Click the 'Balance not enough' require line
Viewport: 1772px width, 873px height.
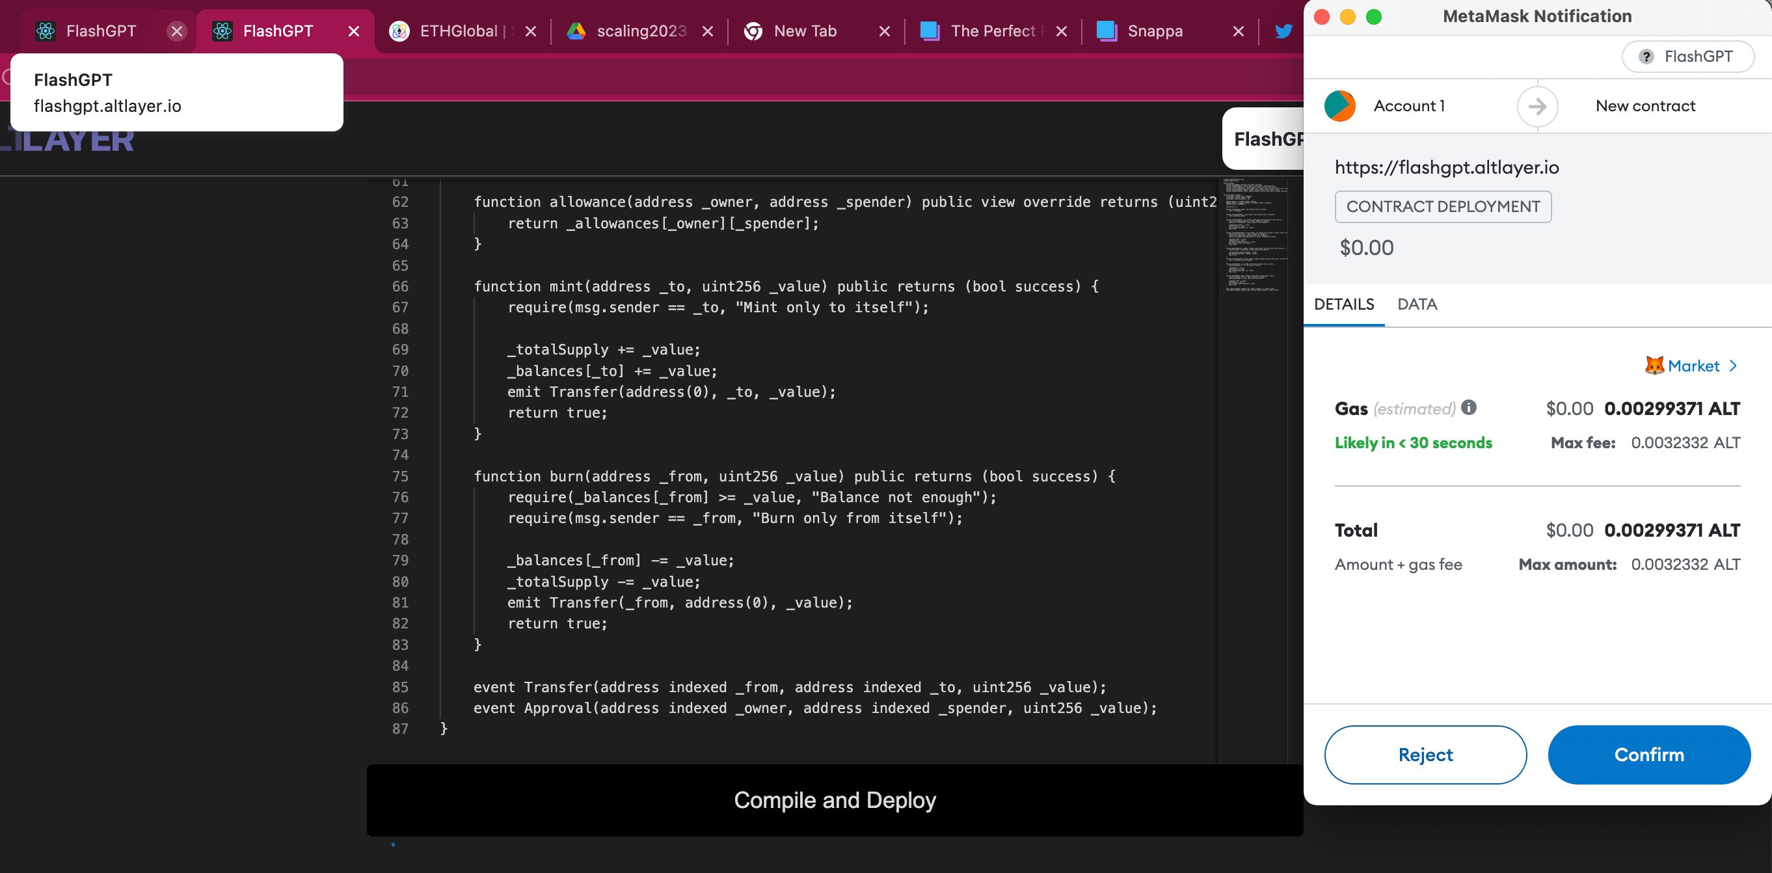(x=752, y=497)
